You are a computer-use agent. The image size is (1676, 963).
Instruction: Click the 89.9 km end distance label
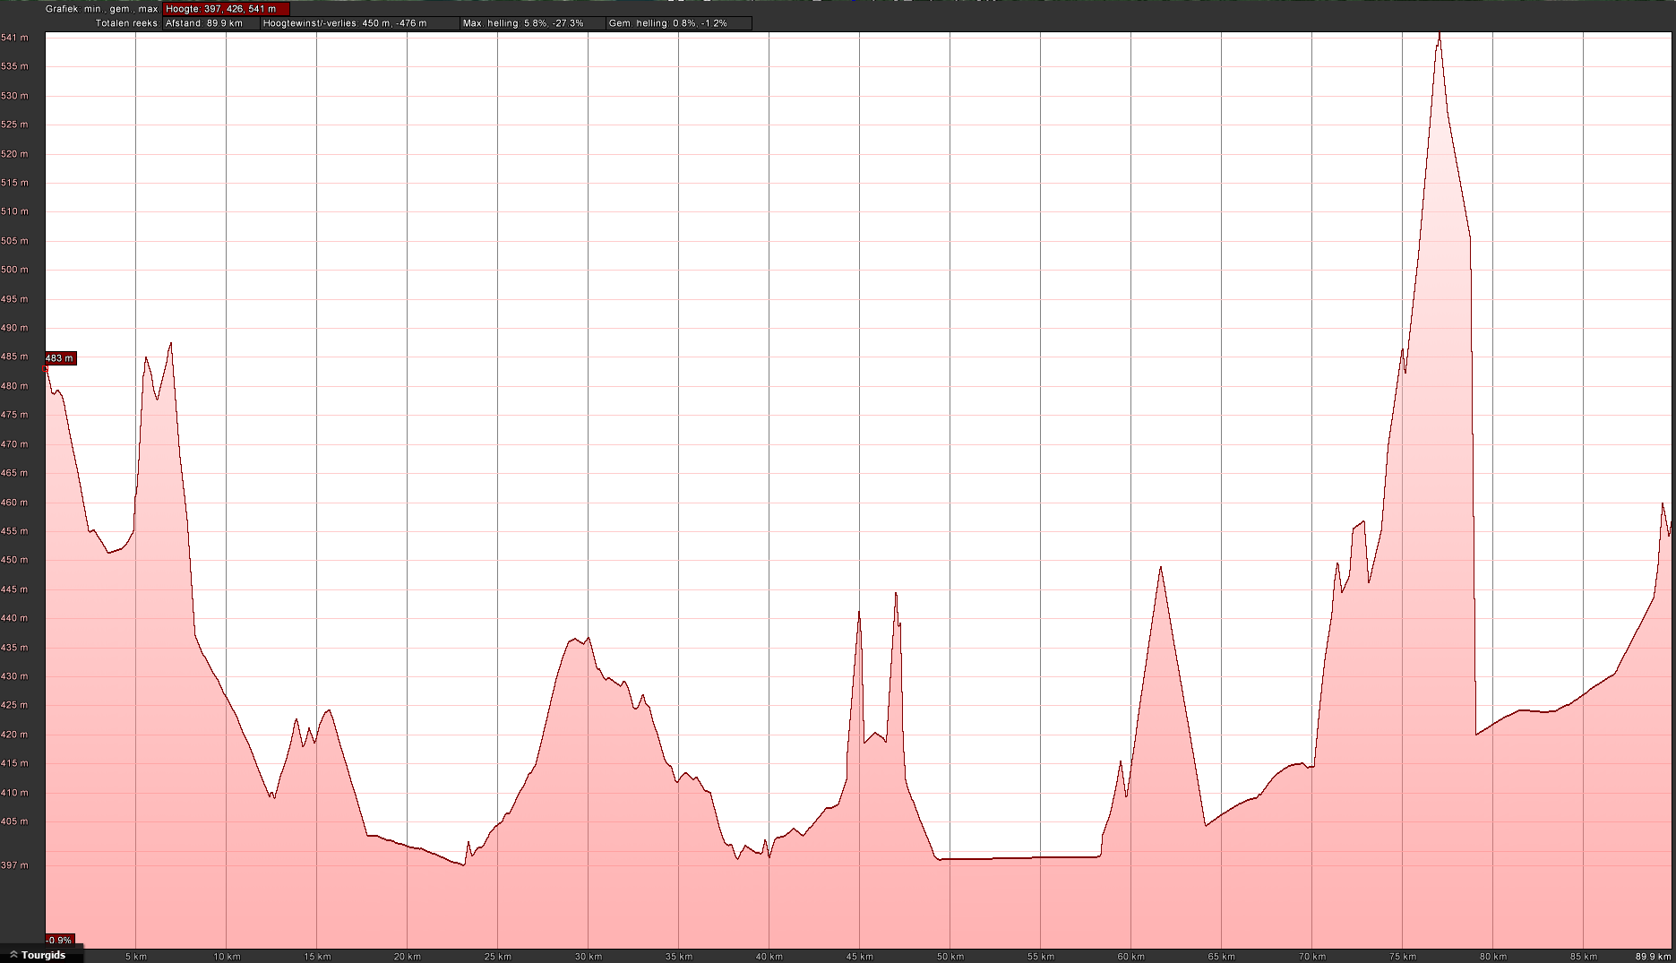click(1652, 957)
